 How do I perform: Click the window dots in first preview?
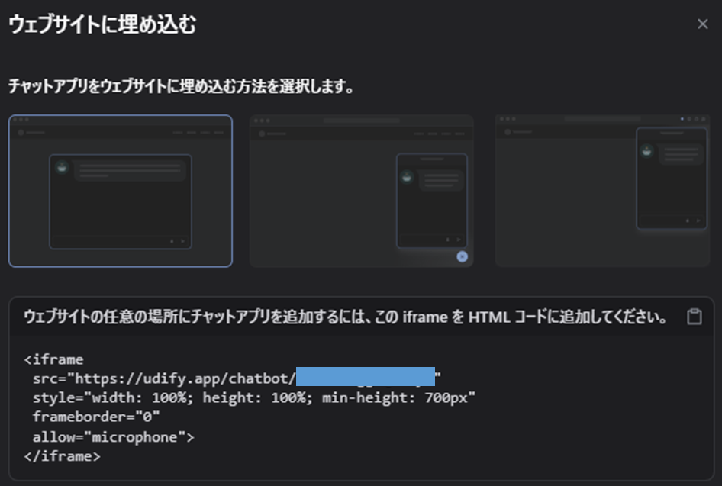[21, 120]
